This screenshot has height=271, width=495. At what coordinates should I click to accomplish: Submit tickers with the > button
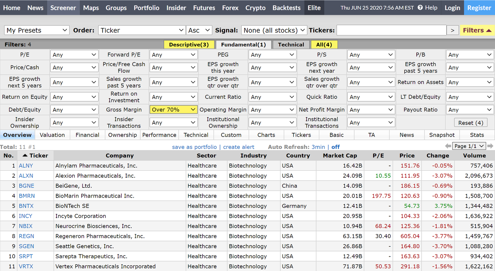tap(453, 30)
